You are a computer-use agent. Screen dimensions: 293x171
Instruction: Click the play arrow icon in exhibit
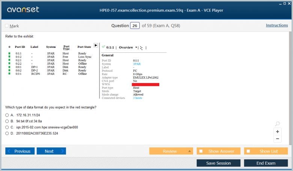(96, 45)
